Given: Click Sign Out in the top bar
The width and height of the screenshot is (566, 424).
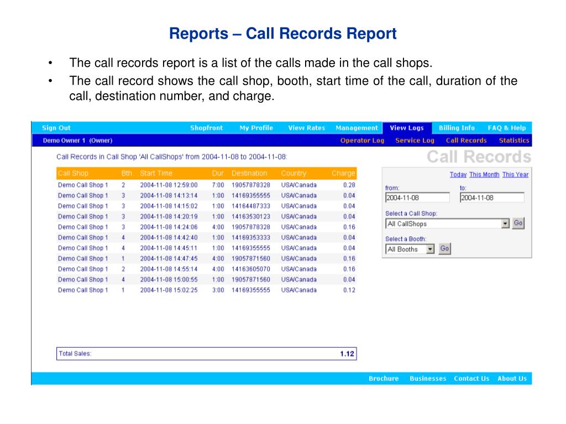Looking at the screenshot, I should pos(56,128).
